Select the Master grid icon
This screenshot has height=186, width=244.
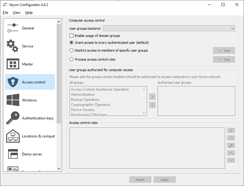coord(13,64)
